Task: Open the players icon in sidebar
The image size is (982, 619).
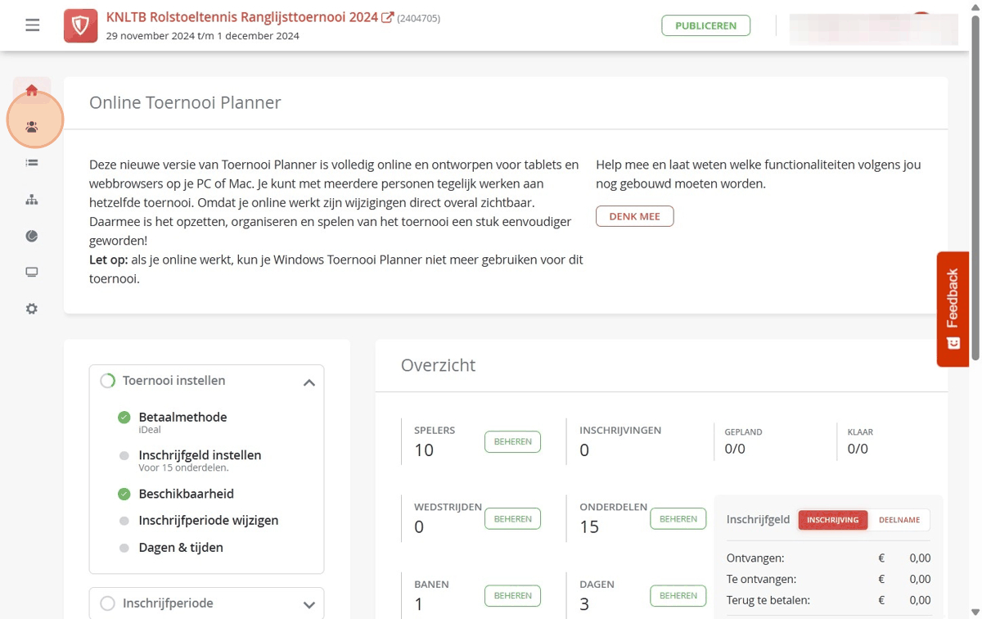Action: pyautogui.click(x=32, y=127)
